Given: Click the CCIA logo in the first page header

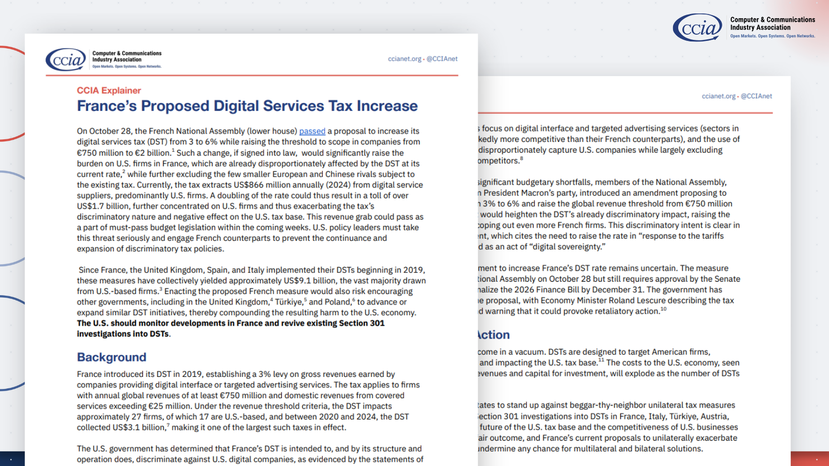Looking at the screenshot, I should pos(66,60).
